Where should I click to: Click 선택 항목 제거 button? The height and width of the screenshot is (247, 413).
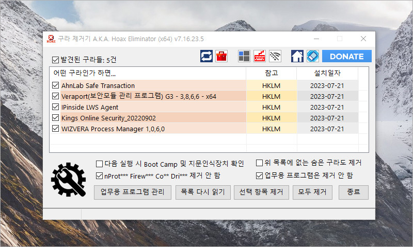point(261,192)
